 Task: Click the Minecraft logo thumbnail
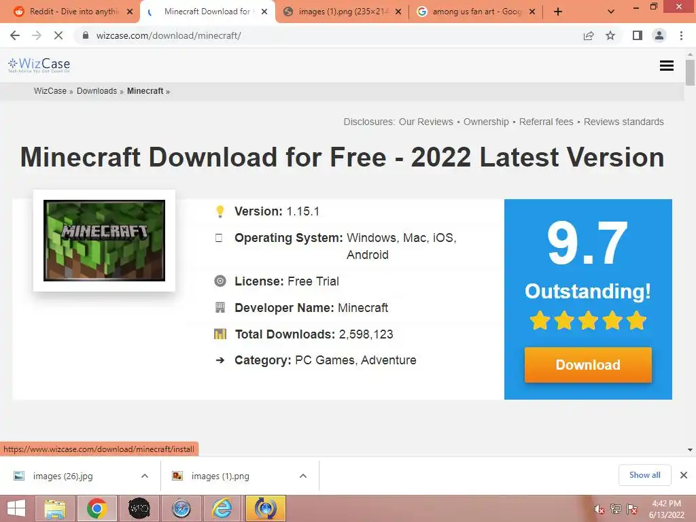pos(104,241)
